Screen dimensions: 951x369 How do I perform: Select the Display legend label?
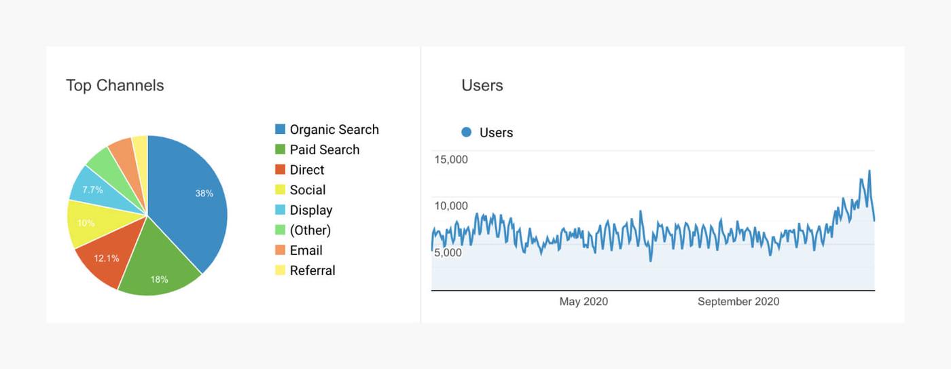point(310,210)
